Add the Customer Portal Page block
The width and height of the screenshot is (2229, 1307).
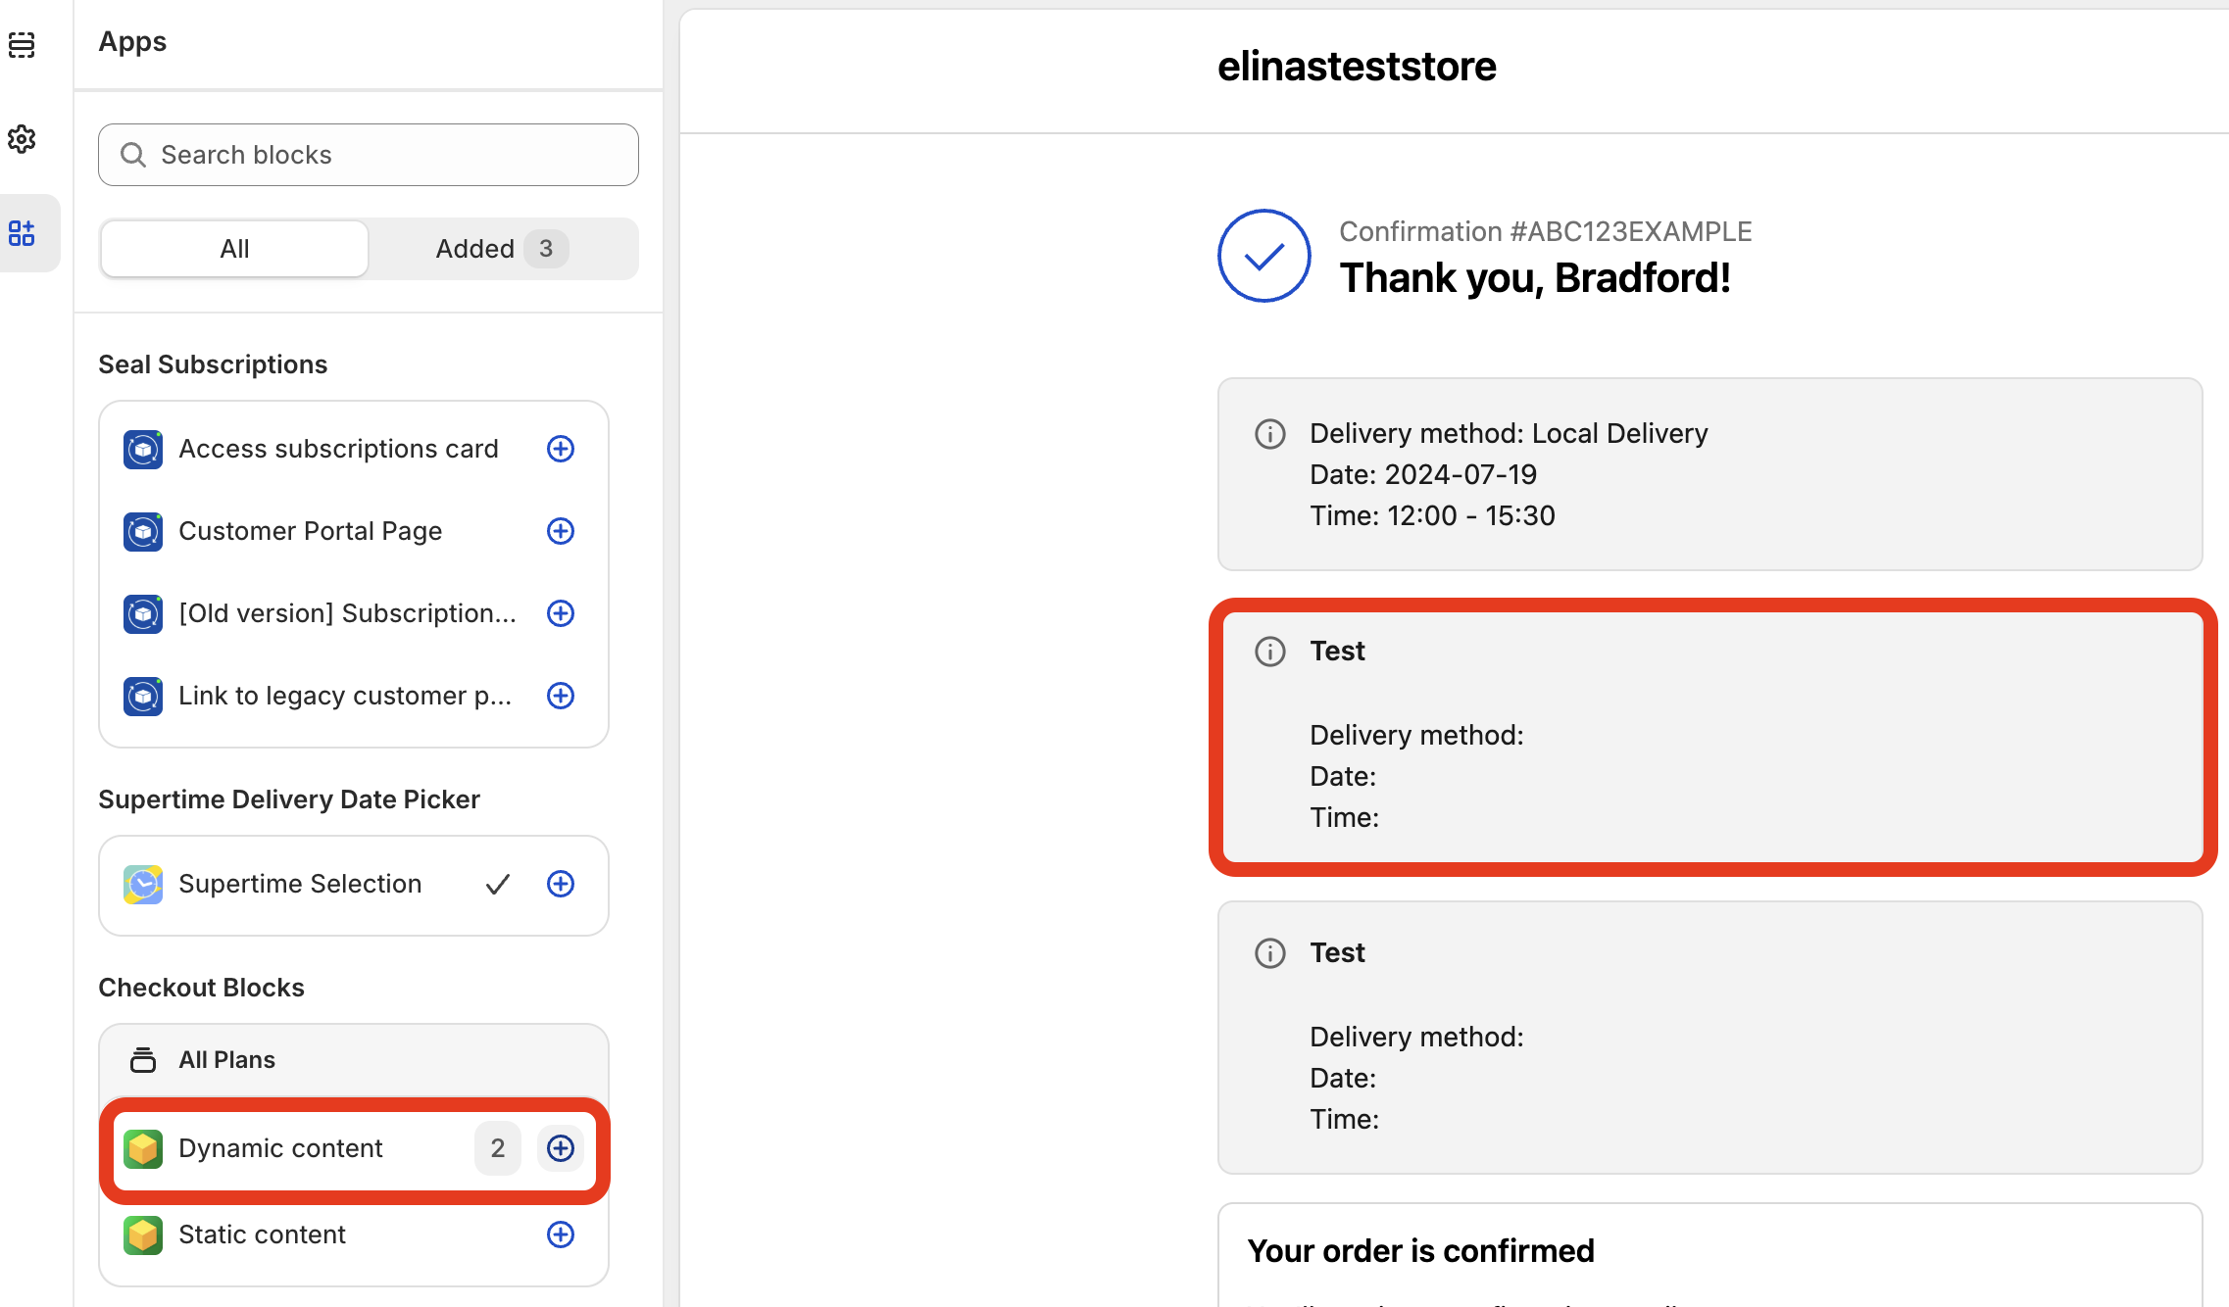pyautogui.click(x=560, y=531)
